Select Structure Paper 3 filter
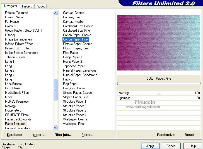The width and height of the screenshot is (203, 149). coord(74,110)
